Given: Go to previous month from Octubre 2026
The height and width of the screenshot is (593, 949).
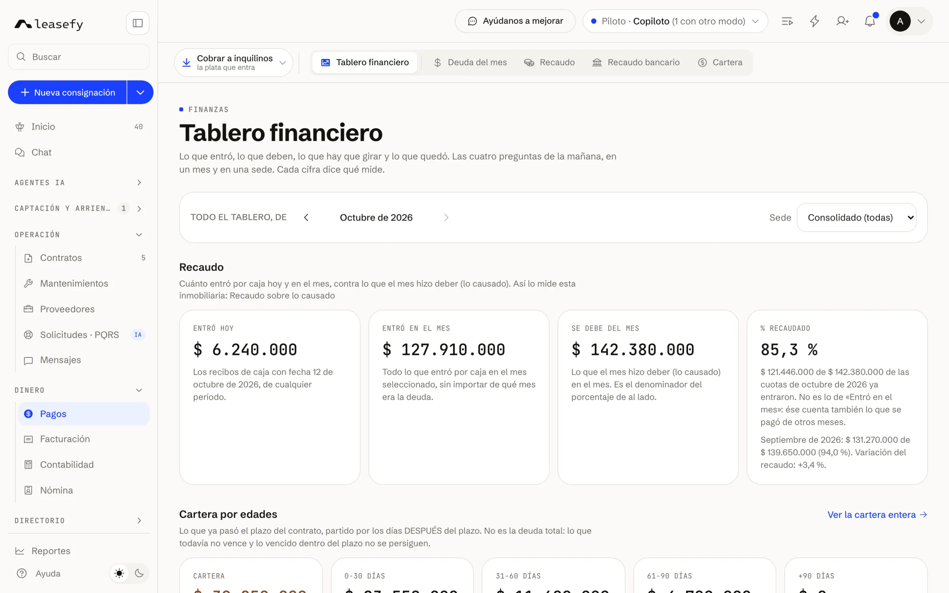Looking at the screenshot, I should coord(306,217).
